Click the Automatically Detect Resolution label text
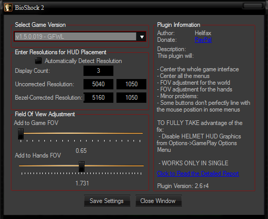Viewport: 268px width, 219px height. 83,61
